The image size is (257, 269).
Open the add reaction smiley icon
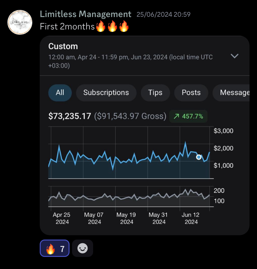click(83, 248)
